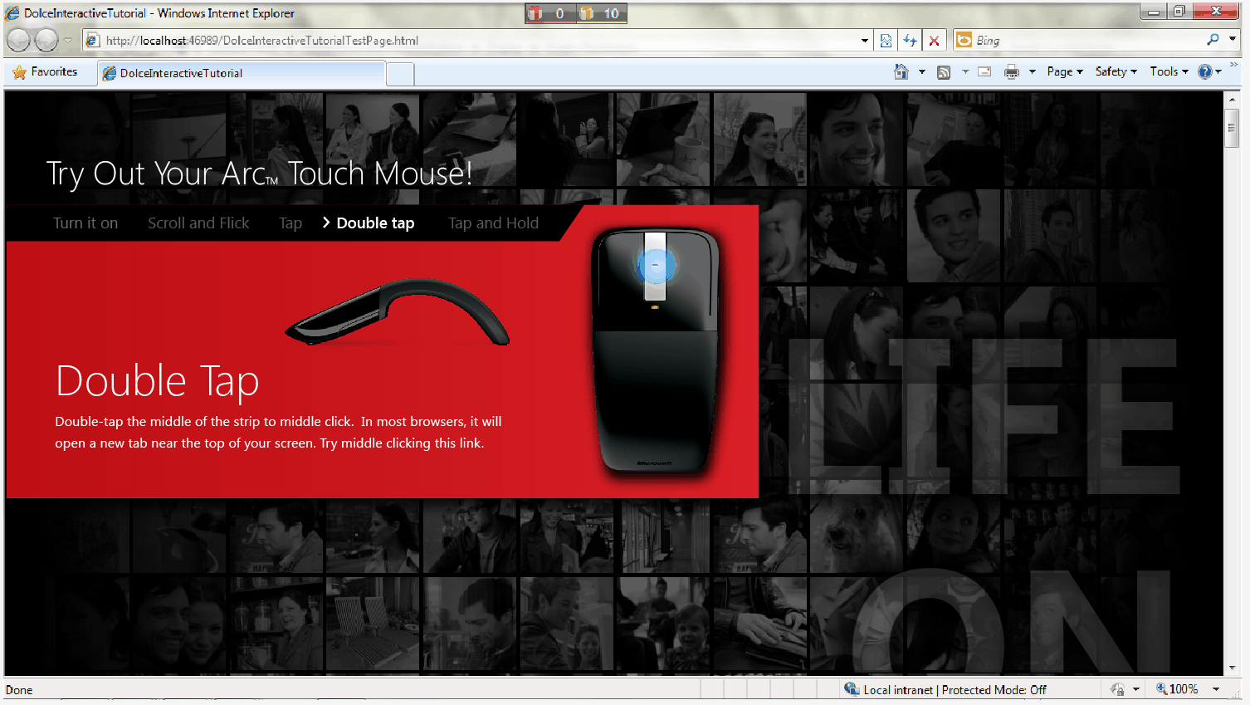Open the search provider dropdown arrow
Image resolution: width=1250 pixels, height=705 pixels.
[x=1233, y=39]
